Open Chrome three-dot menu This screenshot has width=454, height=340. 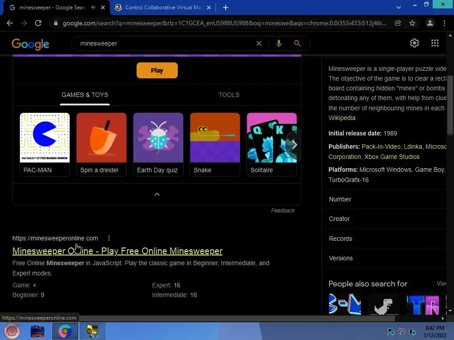coord(444,23)
